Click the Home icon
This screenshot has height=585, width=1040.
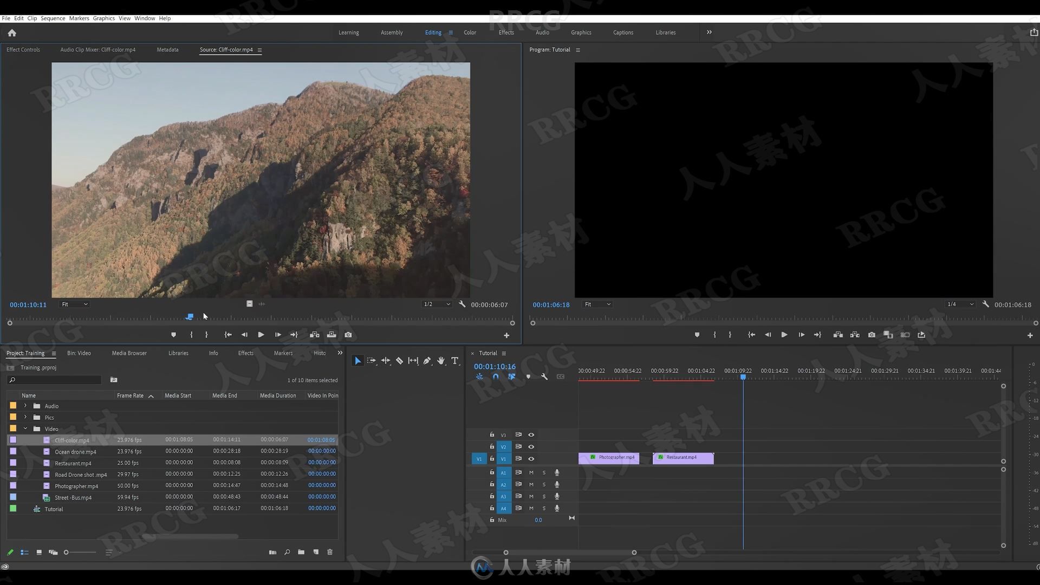coord(12,33)
